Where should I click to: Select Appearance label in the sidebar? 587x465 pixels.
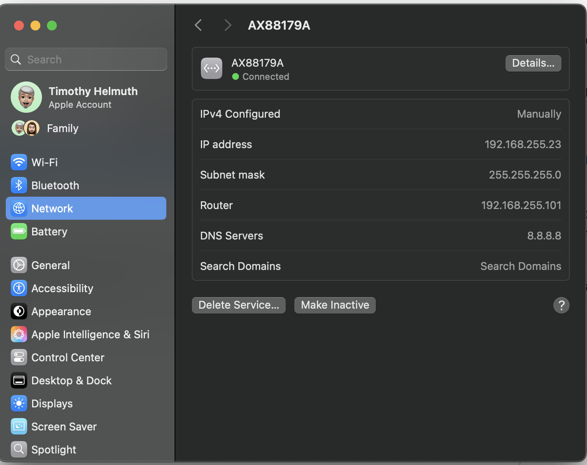[x=61, y=312]
